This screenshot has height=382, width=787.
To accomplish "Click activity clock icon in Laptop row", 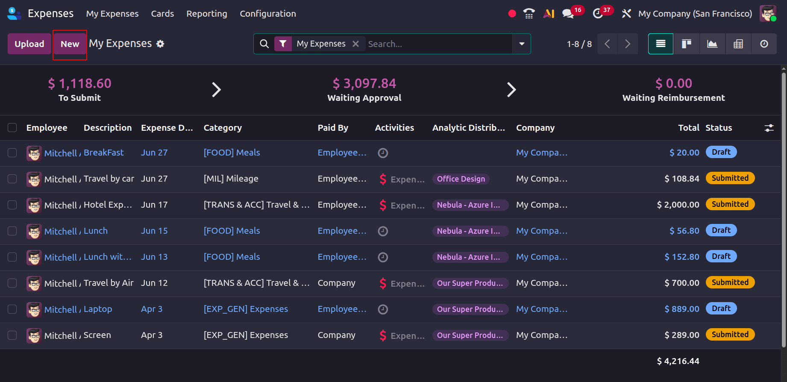I will coord(383,309).
